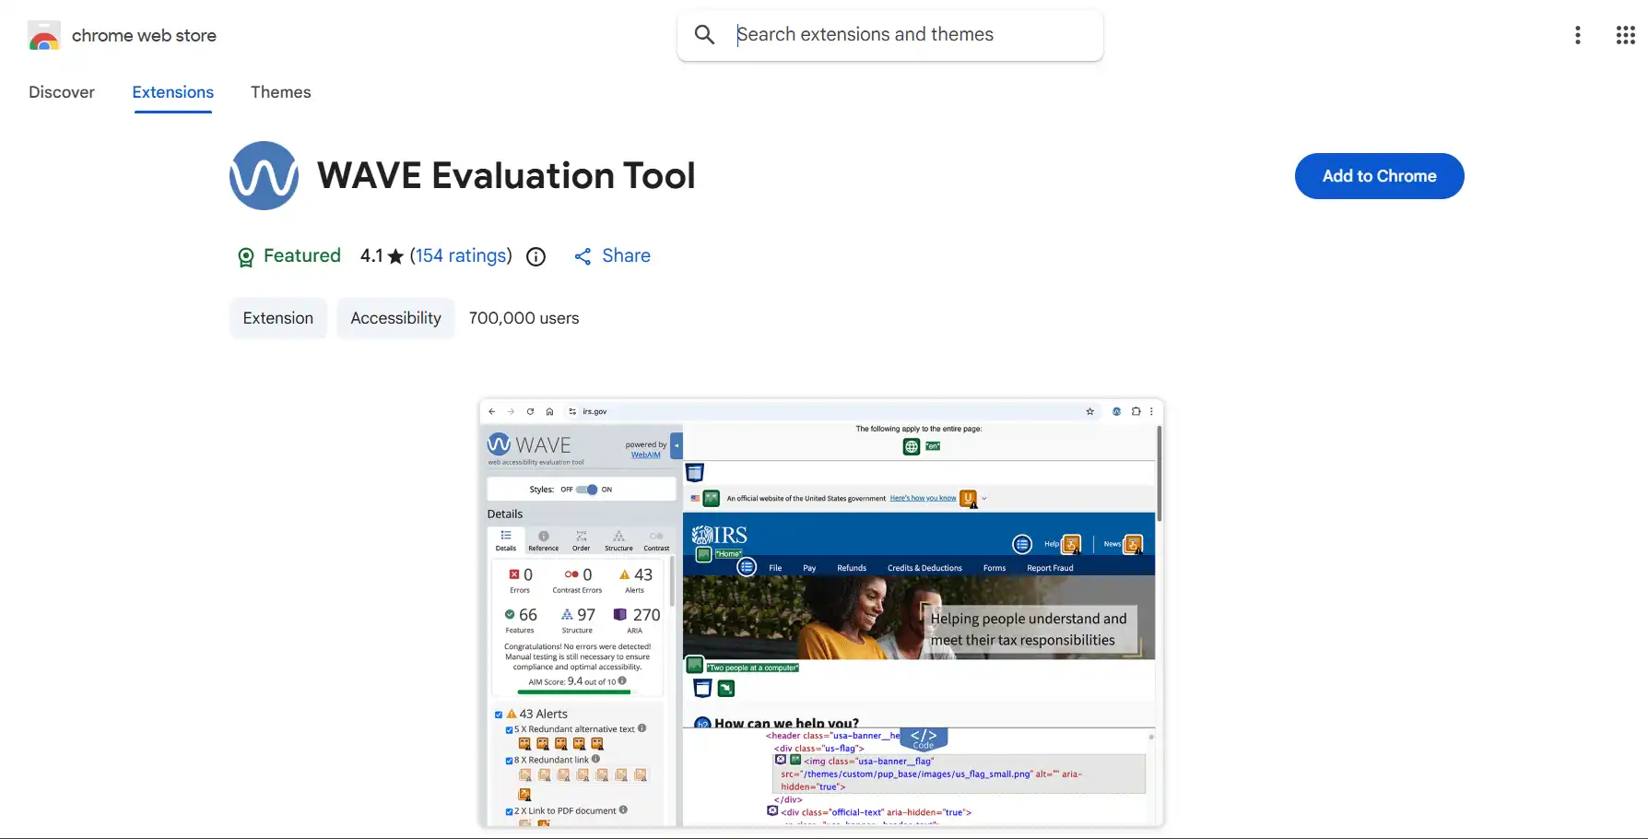Click the Share icon
1648x839 pixels.
point(583,256)
